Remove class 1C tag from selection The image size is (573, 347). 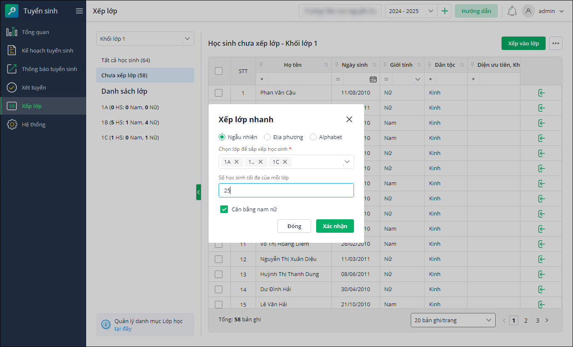[x=285, y=162]
